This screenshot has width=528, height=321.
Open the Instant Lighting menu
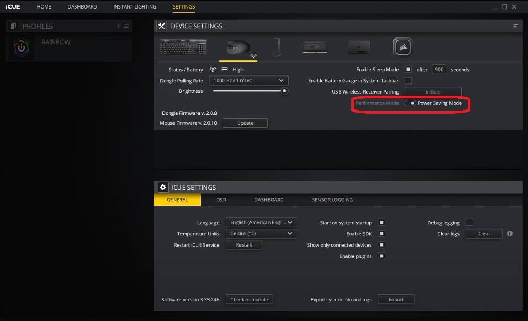[134, 6]
